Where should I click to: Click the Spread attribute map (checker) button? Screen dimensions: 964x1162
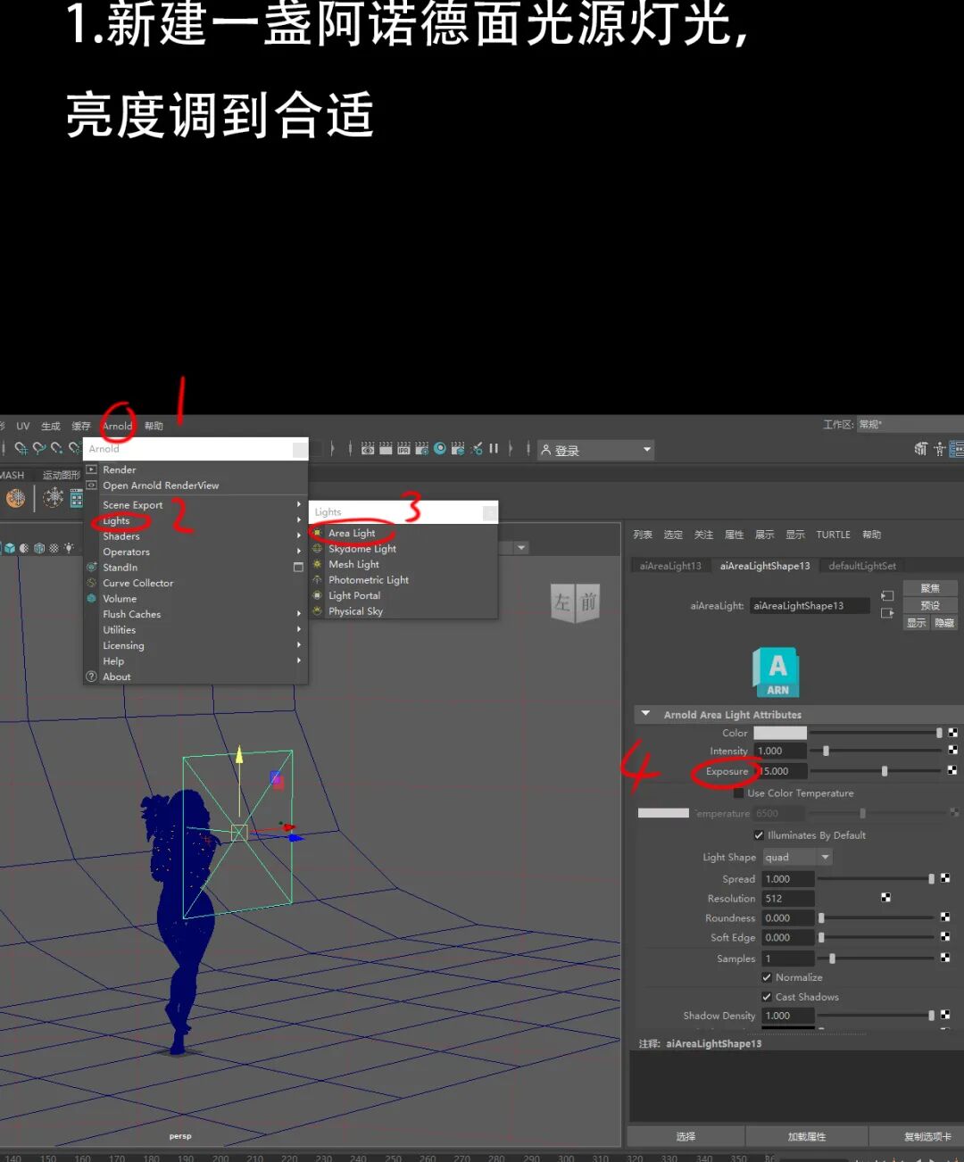click(945, 878)
